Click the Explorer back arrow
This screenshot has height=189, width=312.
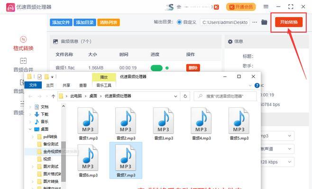[30, 96]
